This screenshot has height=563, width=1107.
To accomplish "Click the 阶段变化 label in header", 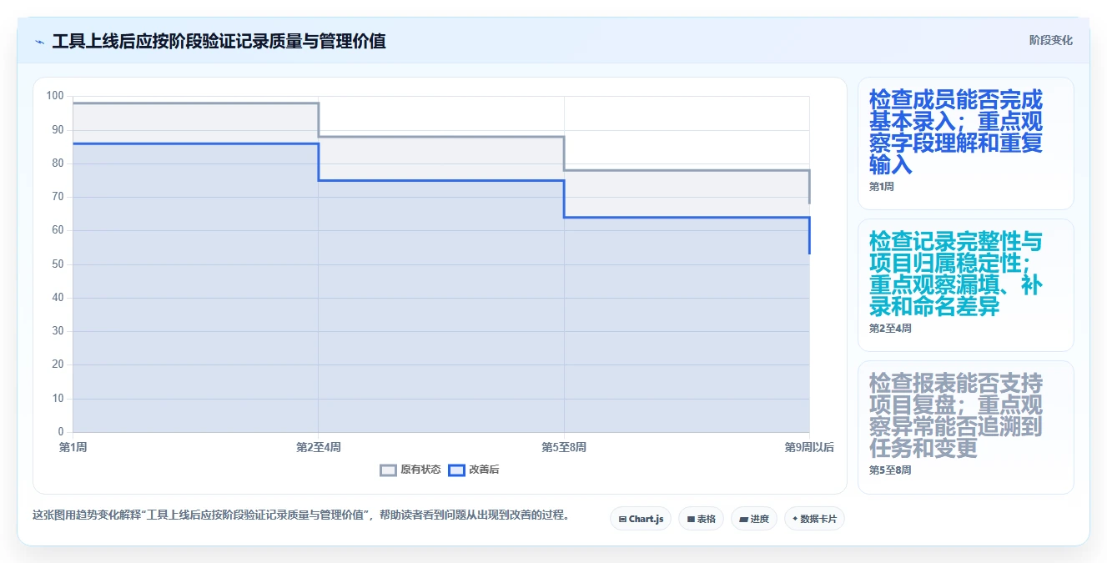I will click(1050, 40).
